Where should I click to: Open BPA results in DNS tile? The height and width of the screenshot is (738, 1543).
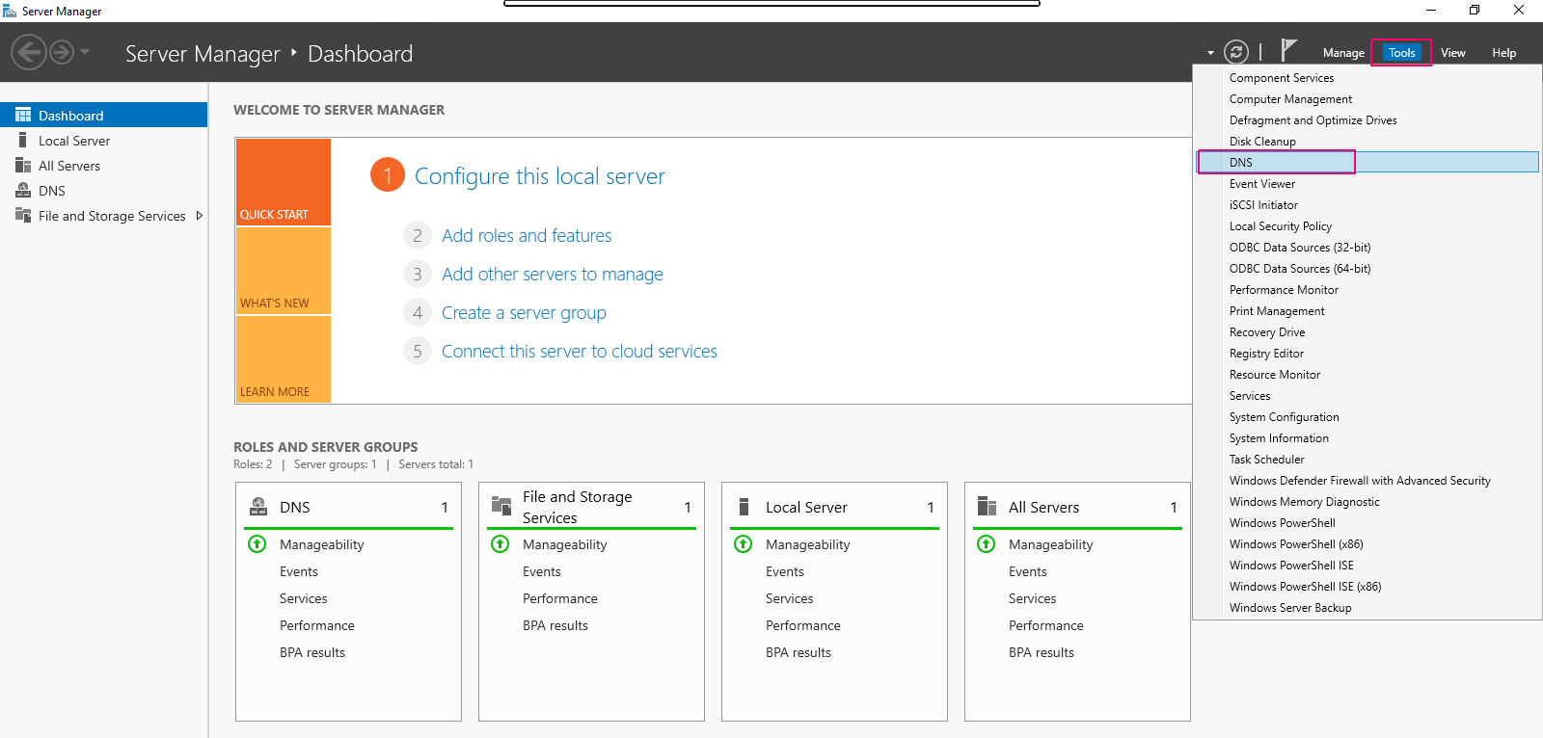312,652
